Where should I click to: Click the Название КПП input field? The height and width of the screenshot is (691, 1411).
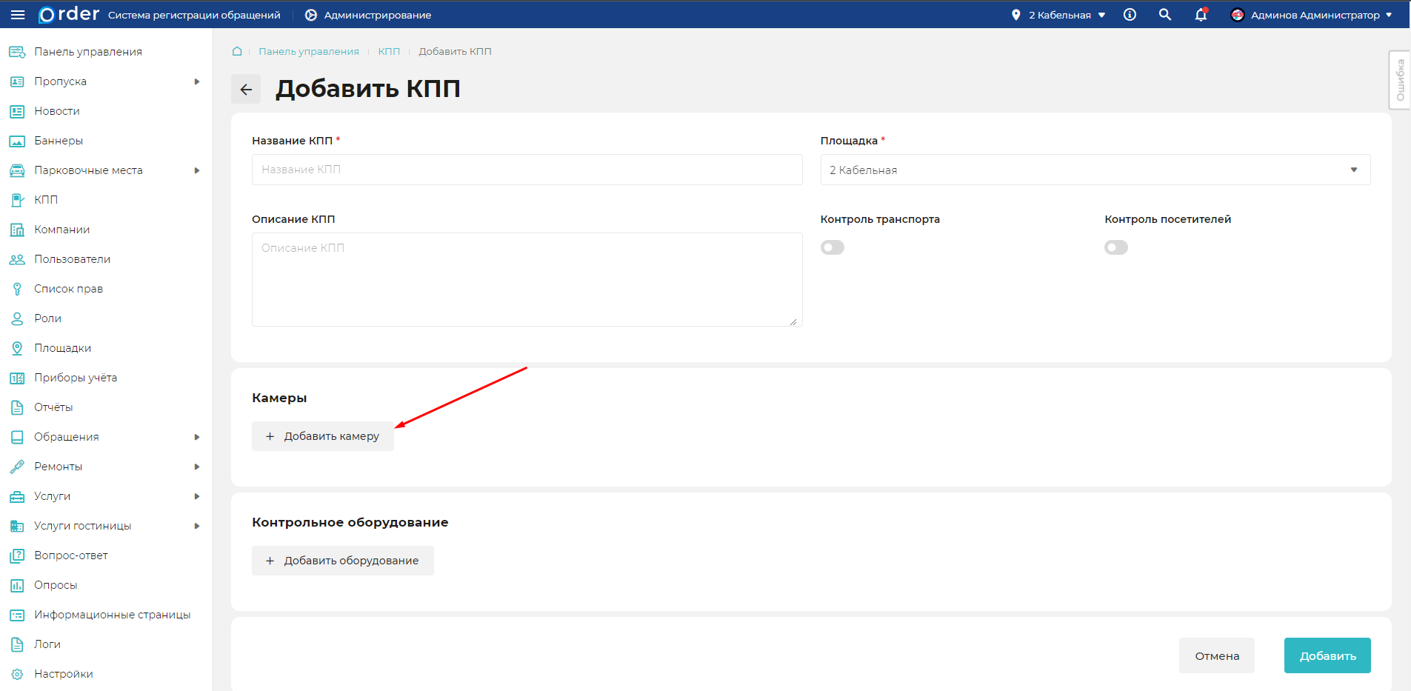click(x=527, y=170)
